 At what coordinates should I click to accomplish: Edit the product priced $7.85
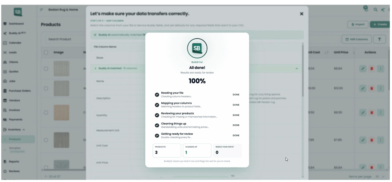362,140
